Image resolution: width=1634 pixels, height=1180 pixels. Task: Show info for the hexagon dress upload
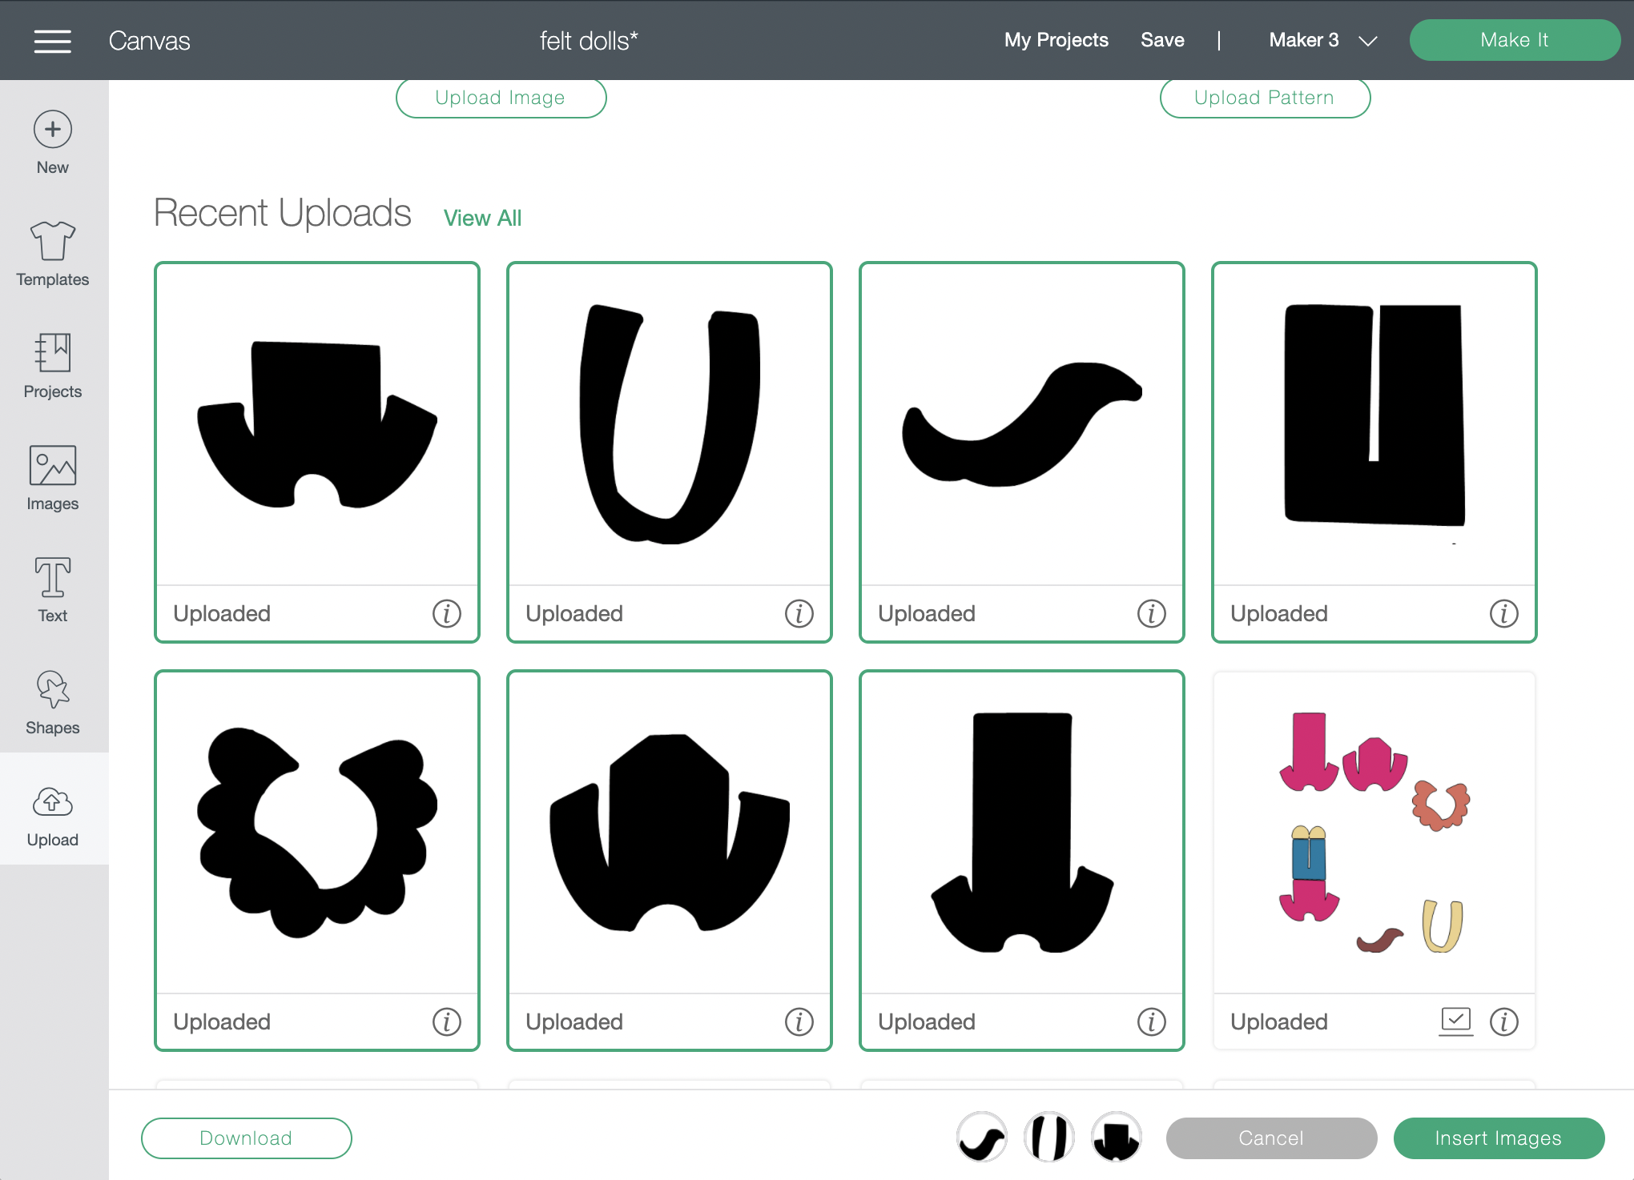pyautogui.click(x=799, y=1022)
